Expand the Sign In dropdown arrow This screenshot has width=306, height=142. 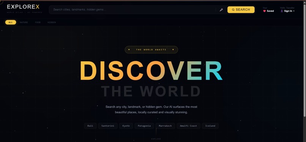click(x=294, y=11)
